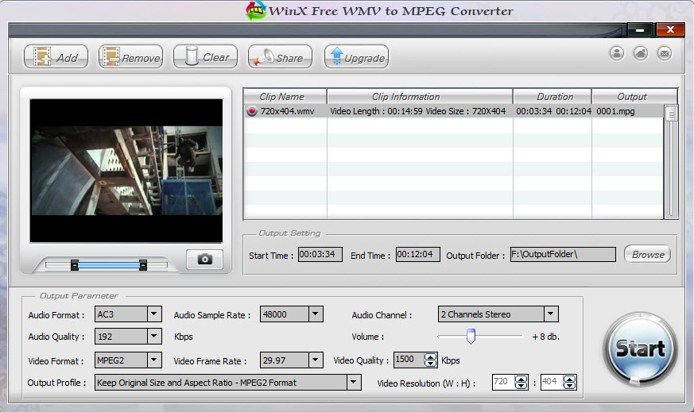Increase resolution width stepper

(521, 379)
